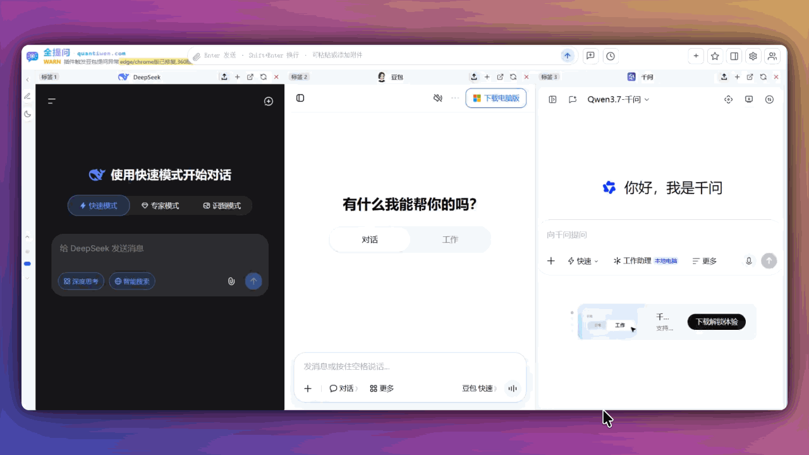Click the 豆包 message input field
Viewport: 809px width, 455px height.
pos(410,367)
